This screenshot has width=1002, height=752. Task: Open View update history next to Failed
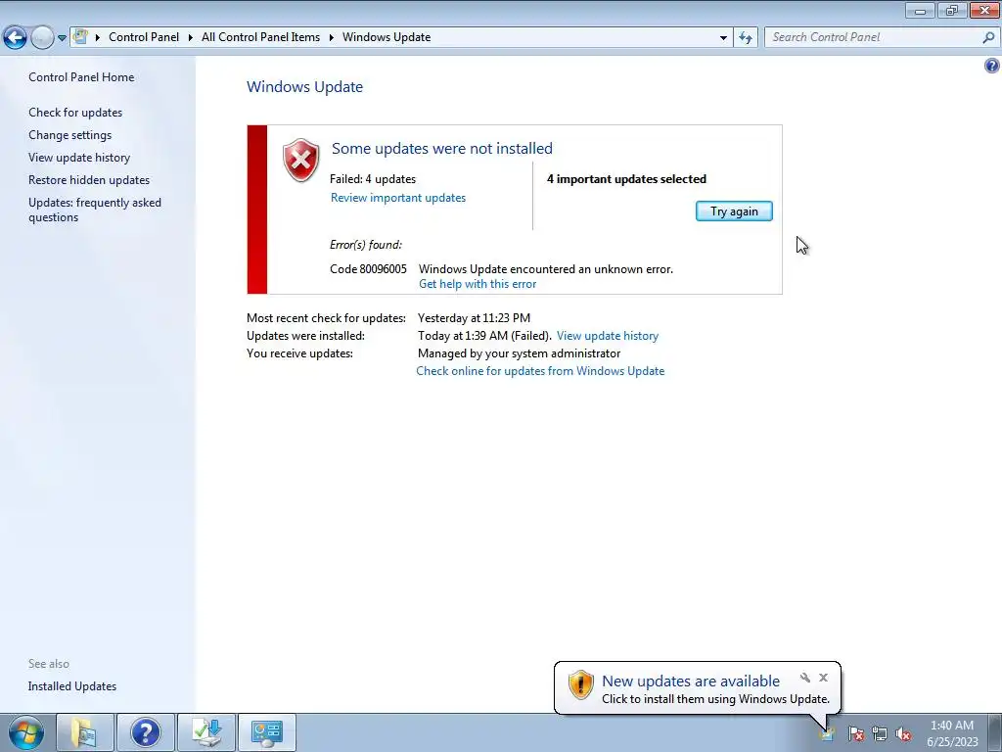point(607,336)
